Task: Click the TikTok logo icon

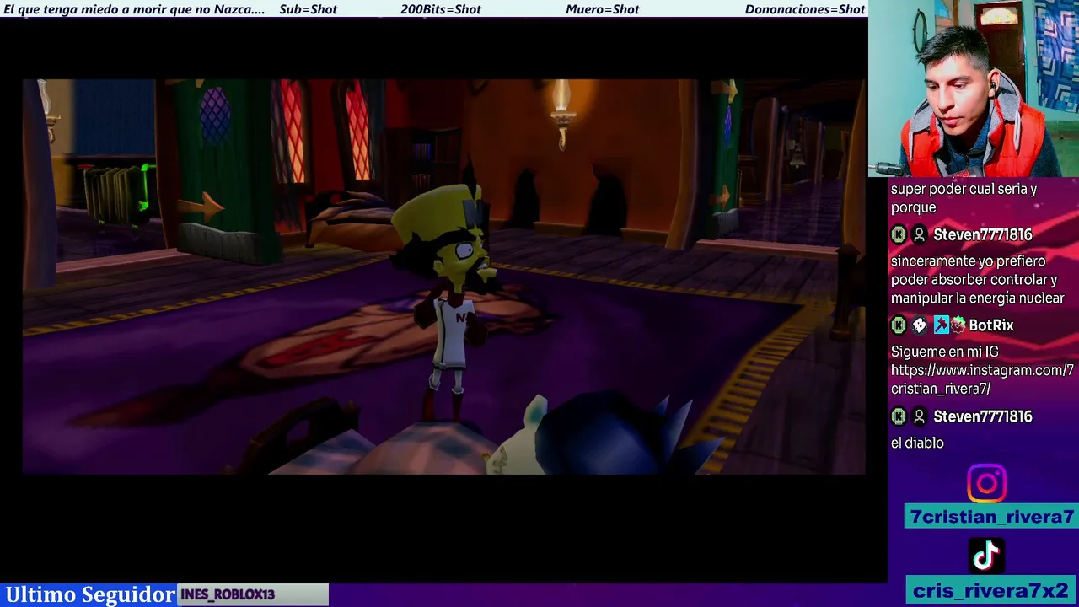Action: [986, 556]
